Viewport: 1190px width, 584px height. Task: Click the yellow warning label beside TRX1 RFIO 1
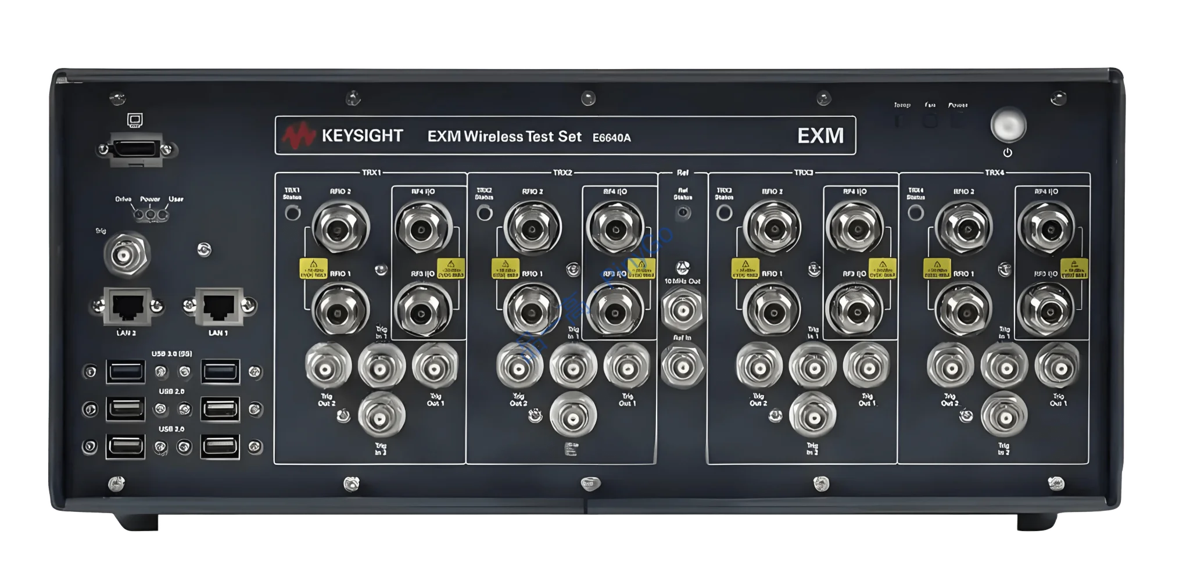(x=313, y=268)
